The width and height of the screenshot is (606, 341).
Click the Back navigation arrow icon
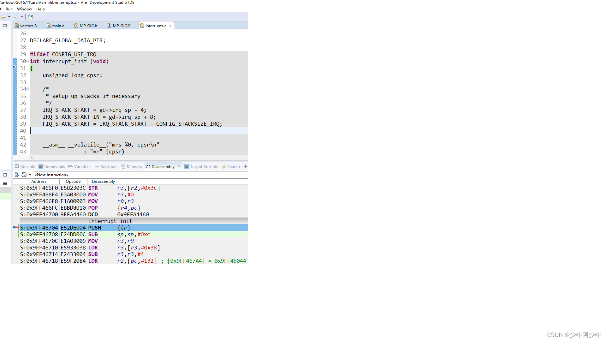tap(4, 17)
